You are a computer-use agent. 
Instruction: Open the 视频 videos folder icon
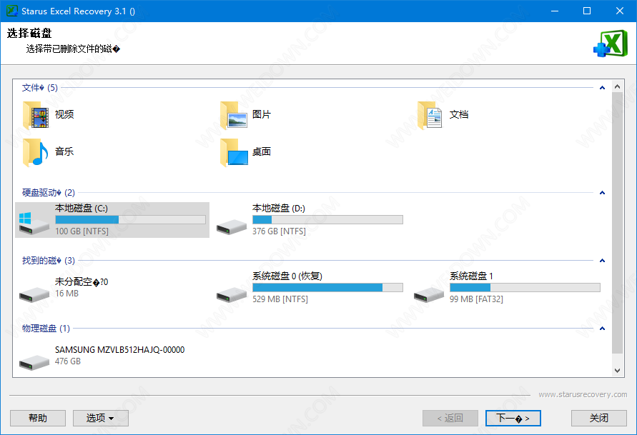35,115
